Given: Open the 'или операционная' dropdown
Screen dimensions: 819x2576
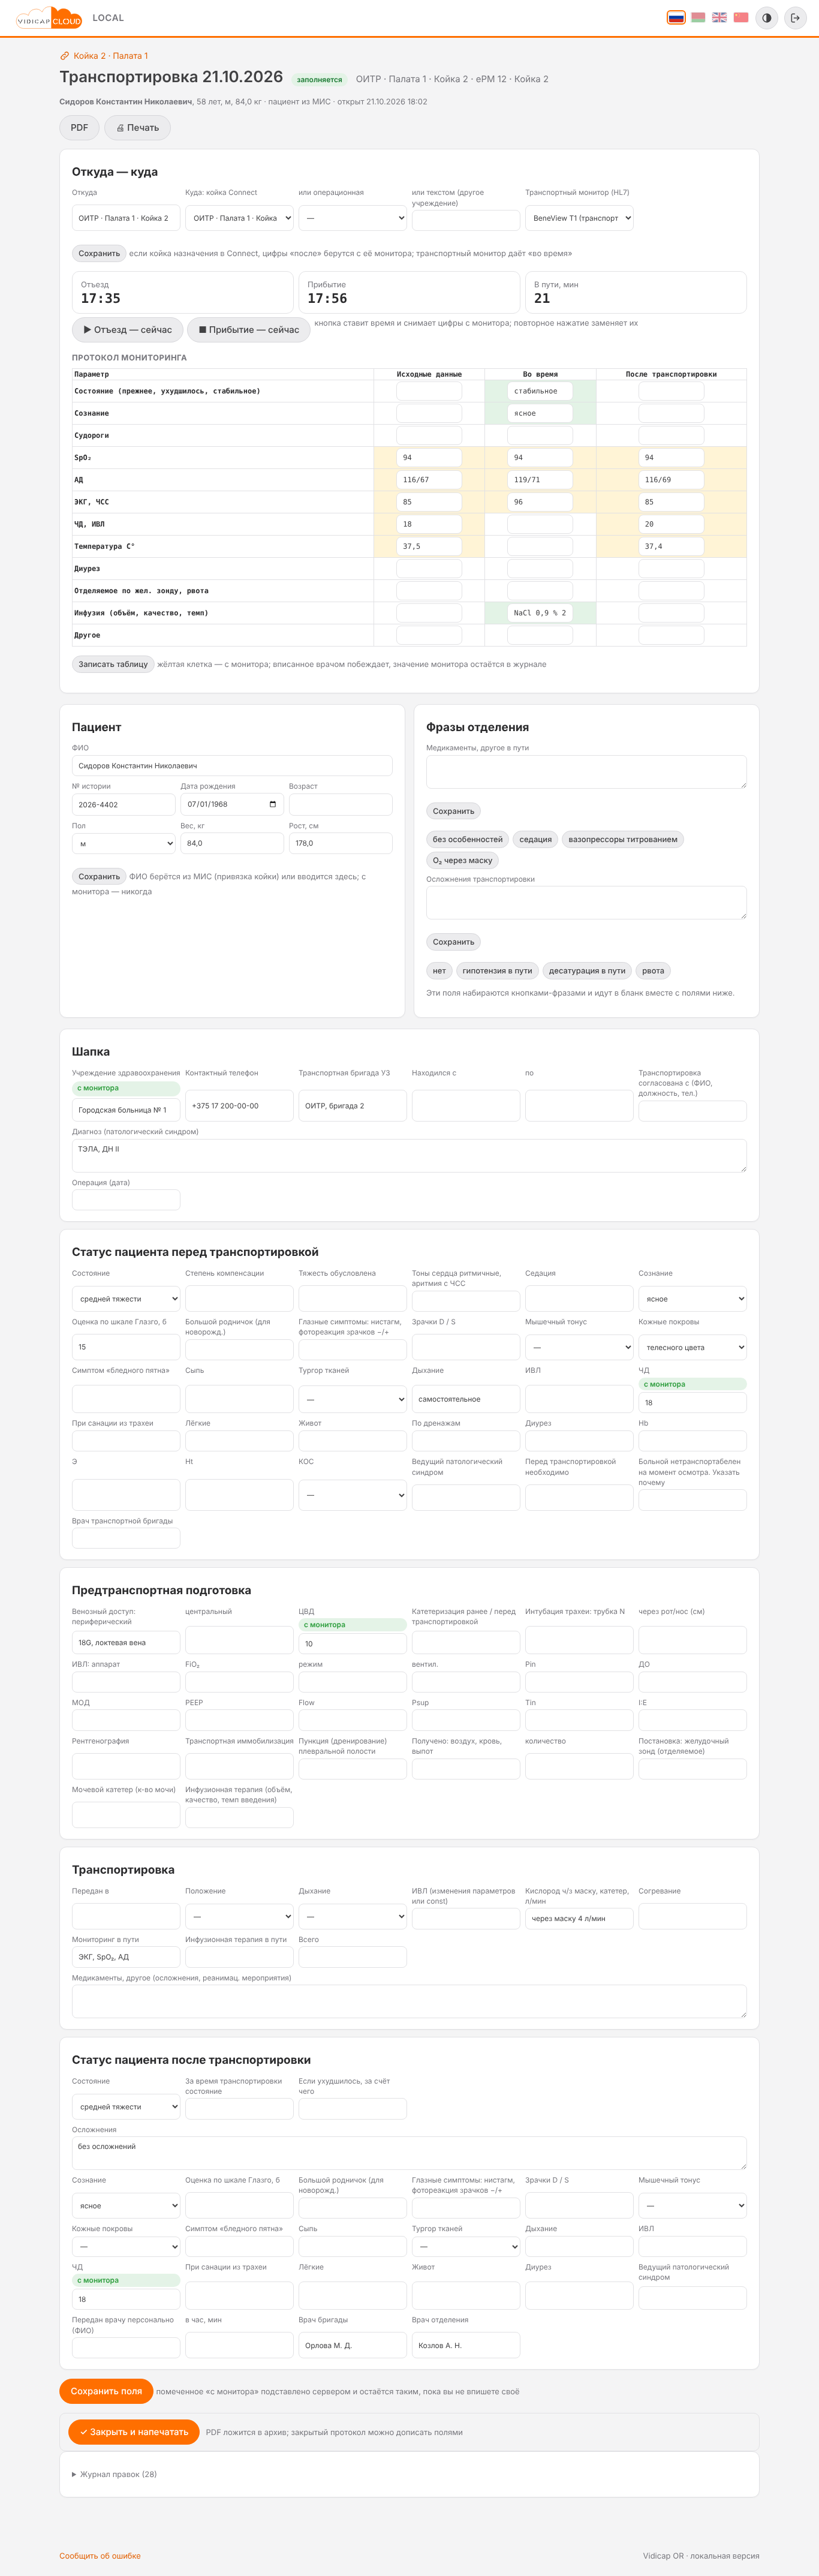Looking at the screenshot, I should click(352, 218).
